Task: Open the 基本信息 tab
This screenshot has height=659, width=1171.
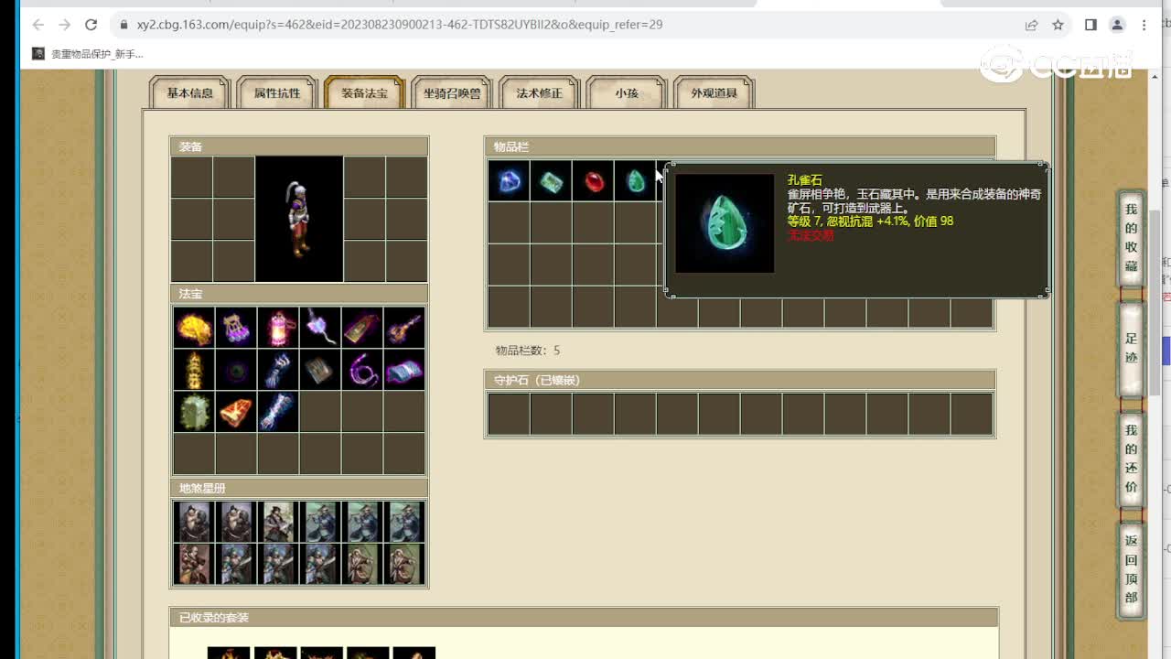Action: click(x=189, y=92)
